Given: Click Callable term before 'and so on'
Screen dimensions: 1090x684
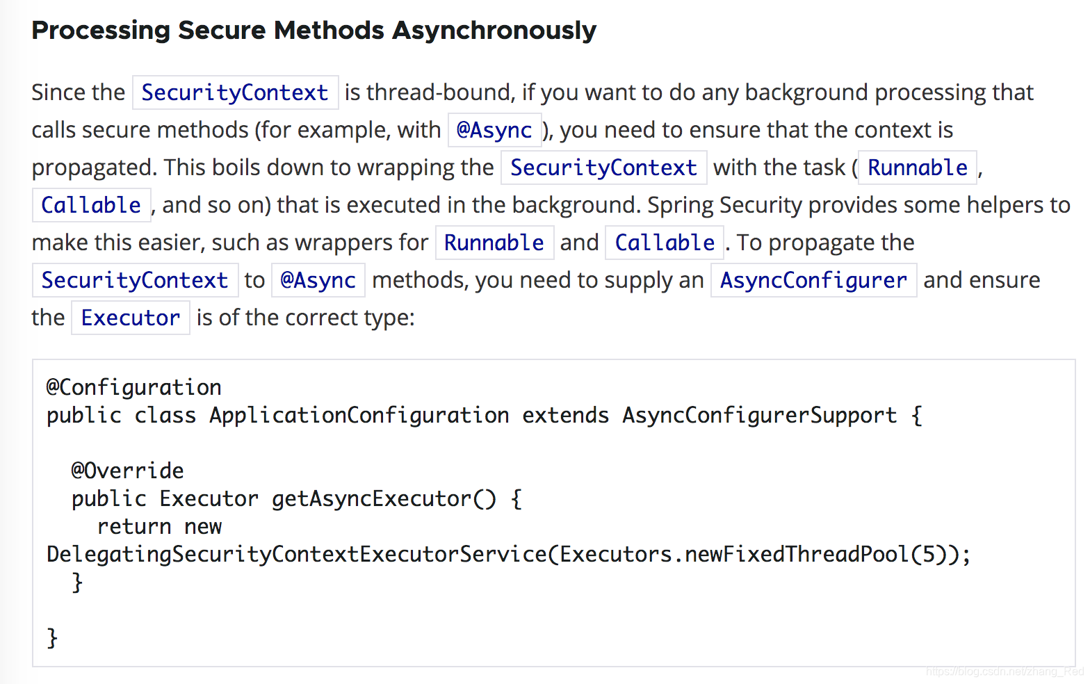Looking at the screenshot, I should (91, 205).
